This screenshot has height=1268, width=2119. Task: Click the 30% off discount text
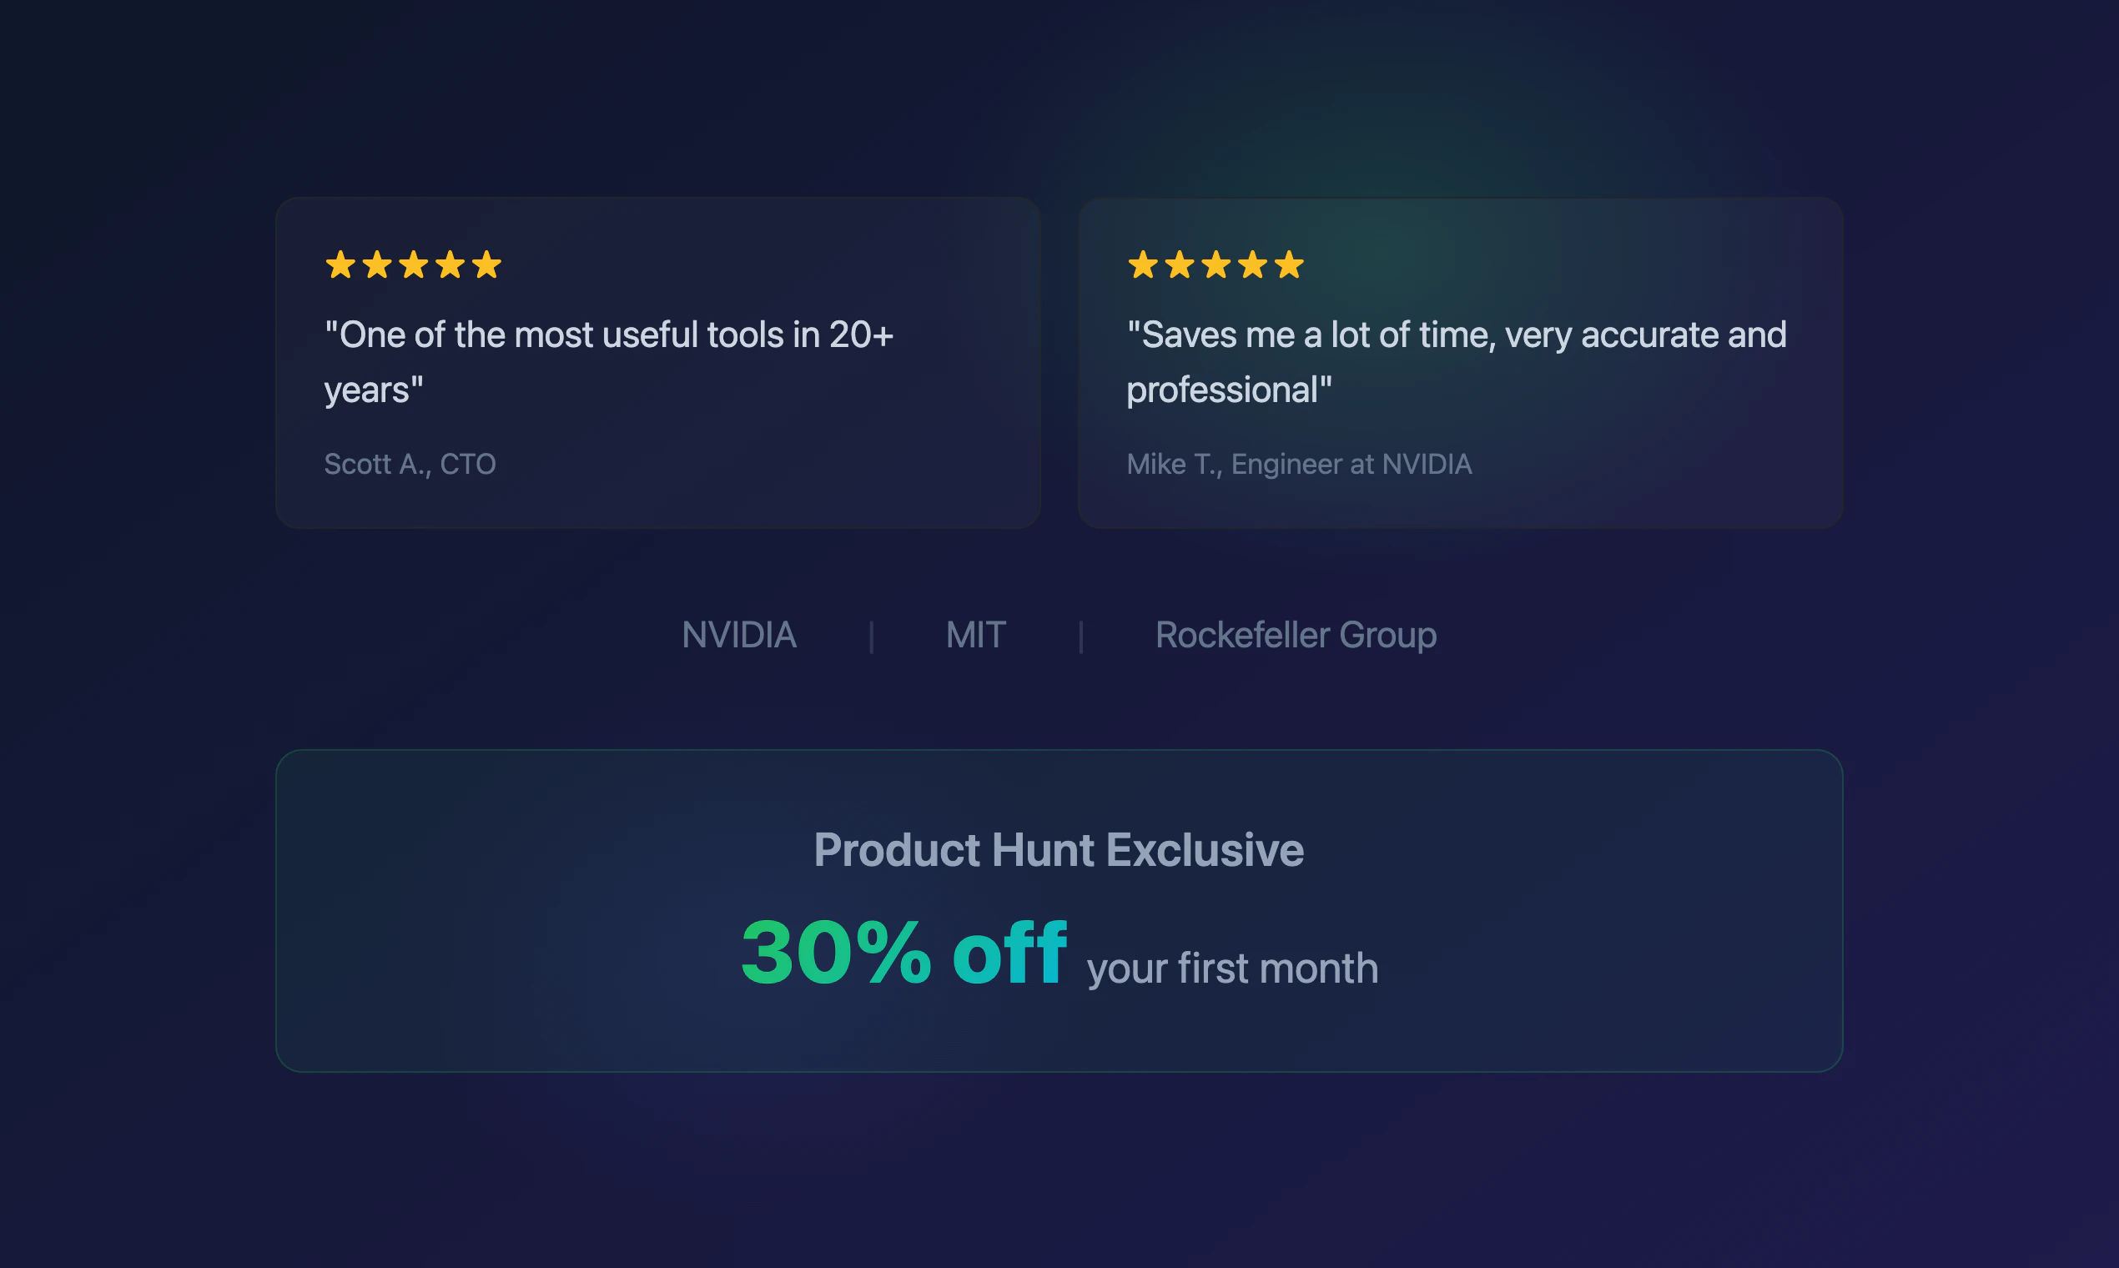903,953
